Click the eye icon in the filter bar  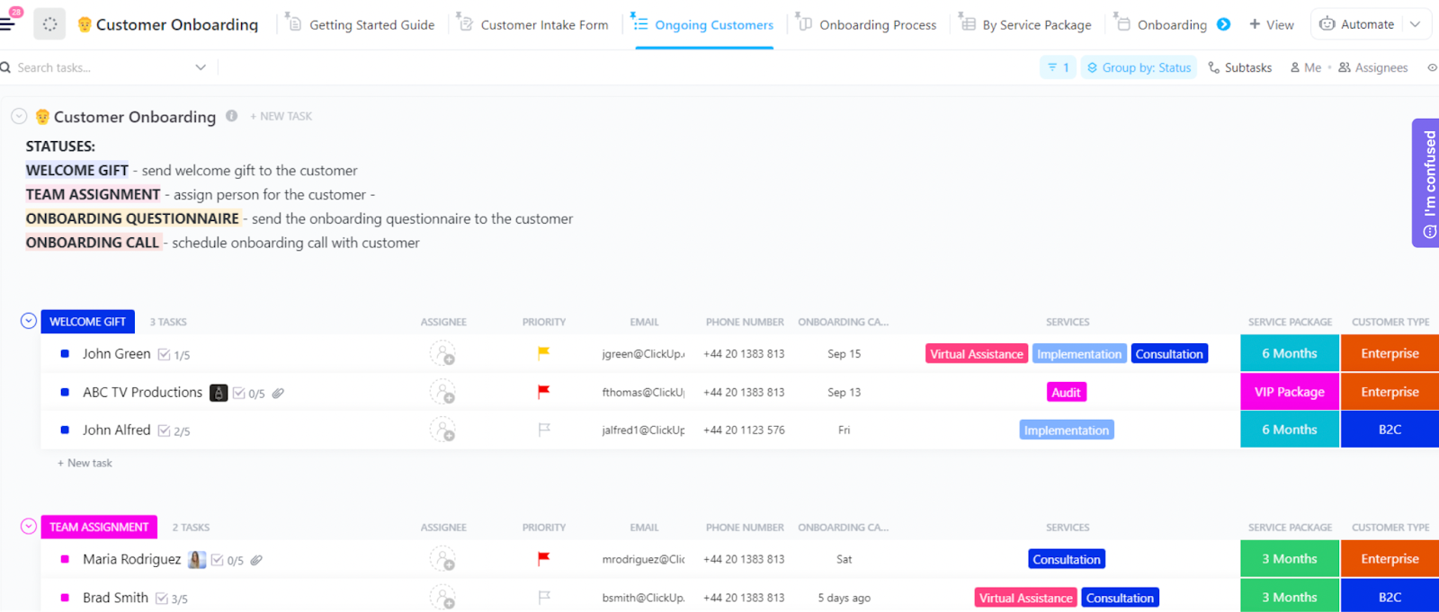(1432, 67)
